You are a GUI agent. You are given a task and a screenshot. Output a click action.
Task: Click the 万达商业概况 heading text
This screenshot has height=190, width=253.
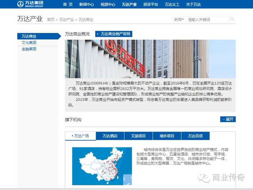pyautogui.click(x=77, y=34)
